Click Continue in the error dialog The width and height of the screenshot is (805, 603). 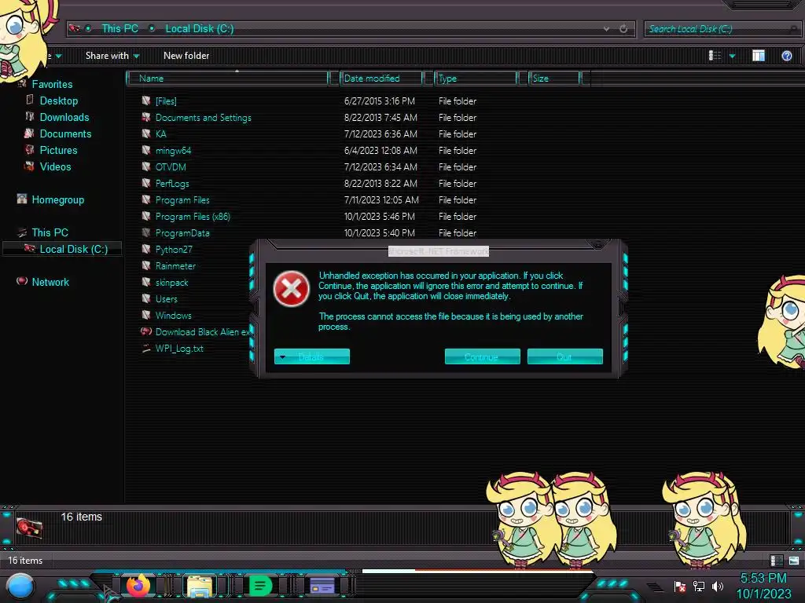coord(482,356)
